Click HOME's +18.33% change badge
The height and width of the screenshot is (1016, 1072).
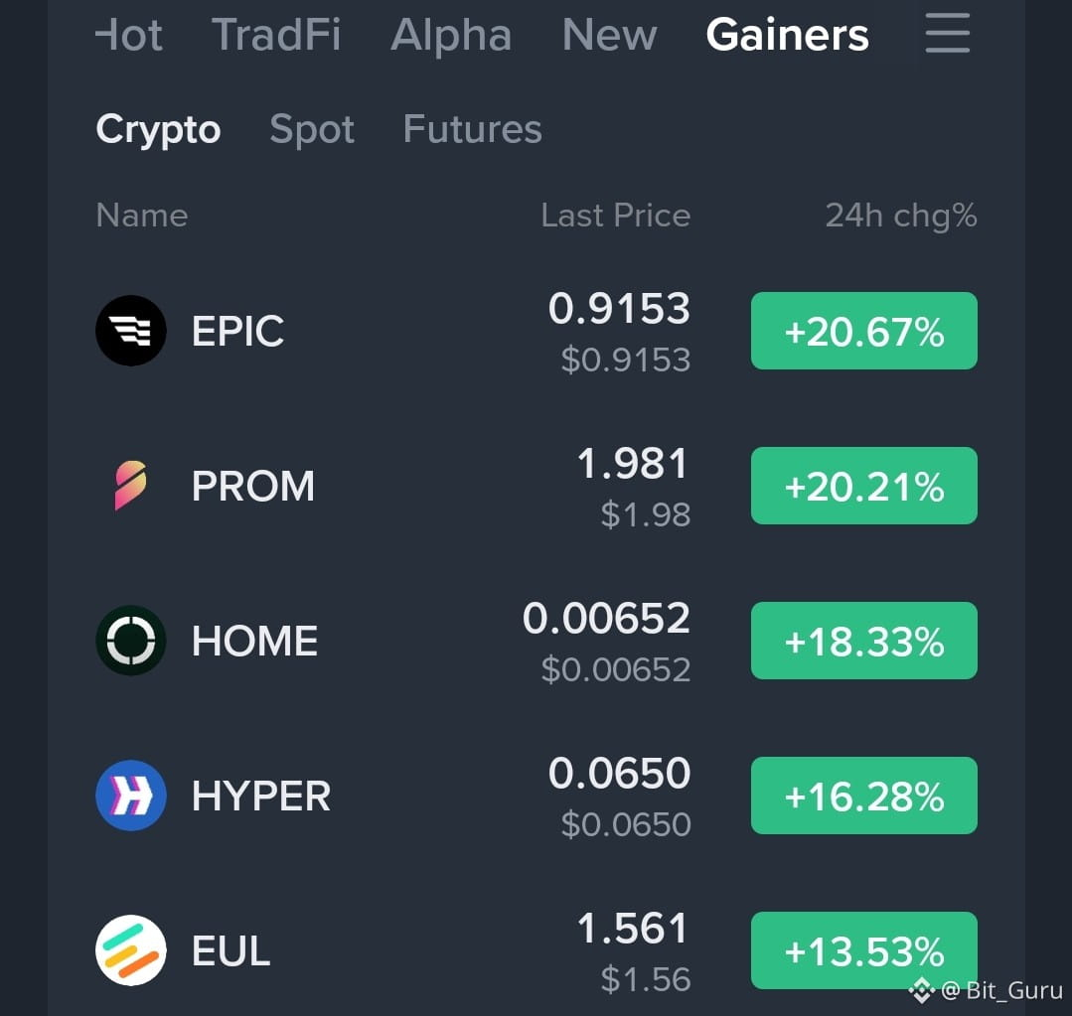coord(864,641)
